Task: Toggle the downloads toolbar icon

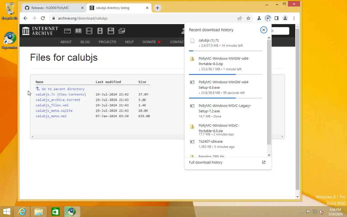Action: coord(268,18)
